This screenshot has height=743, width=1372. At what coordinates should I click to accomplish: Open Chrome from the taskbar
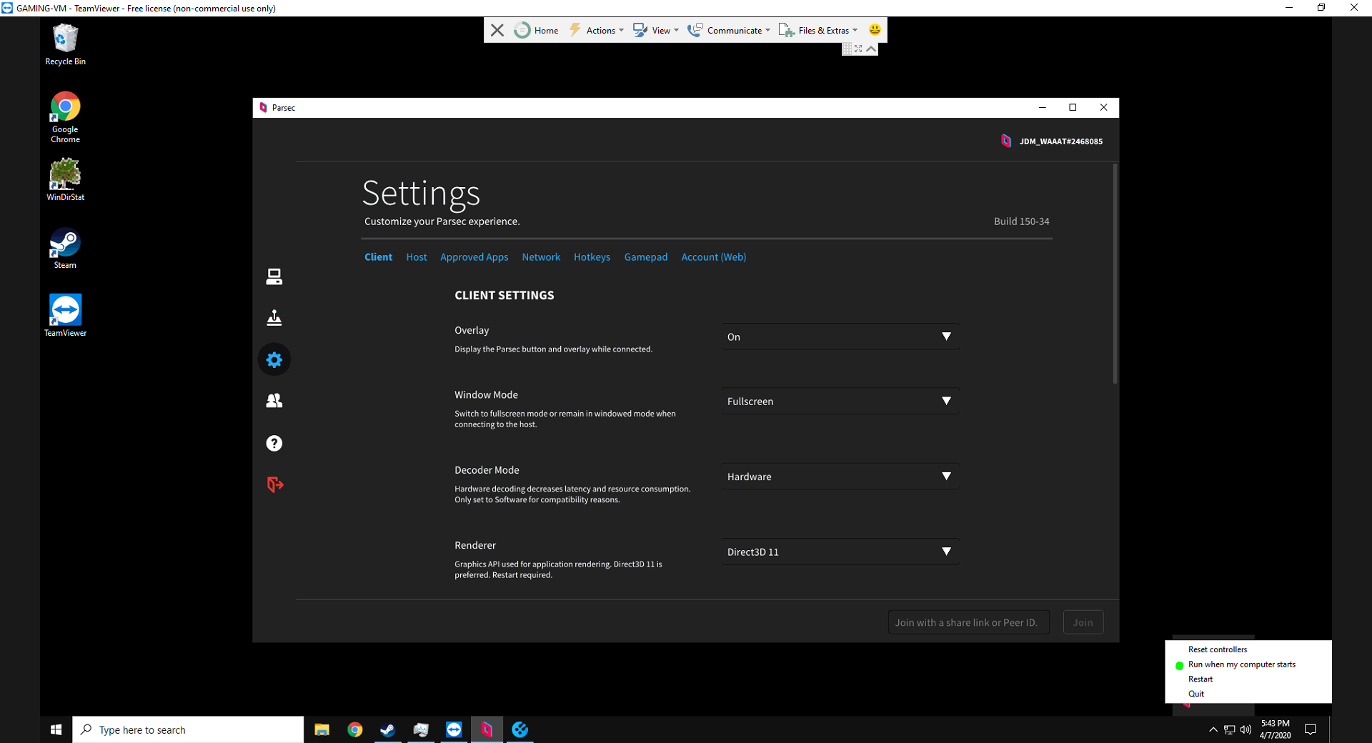(355, 729)
